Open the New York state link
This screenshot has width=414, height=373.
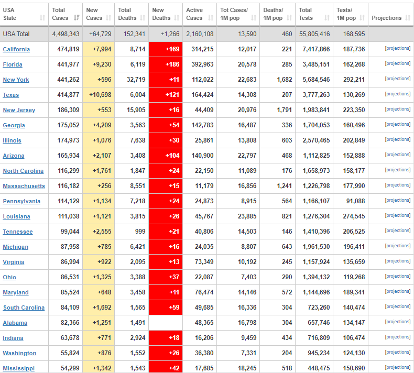(x=16, y=80)
